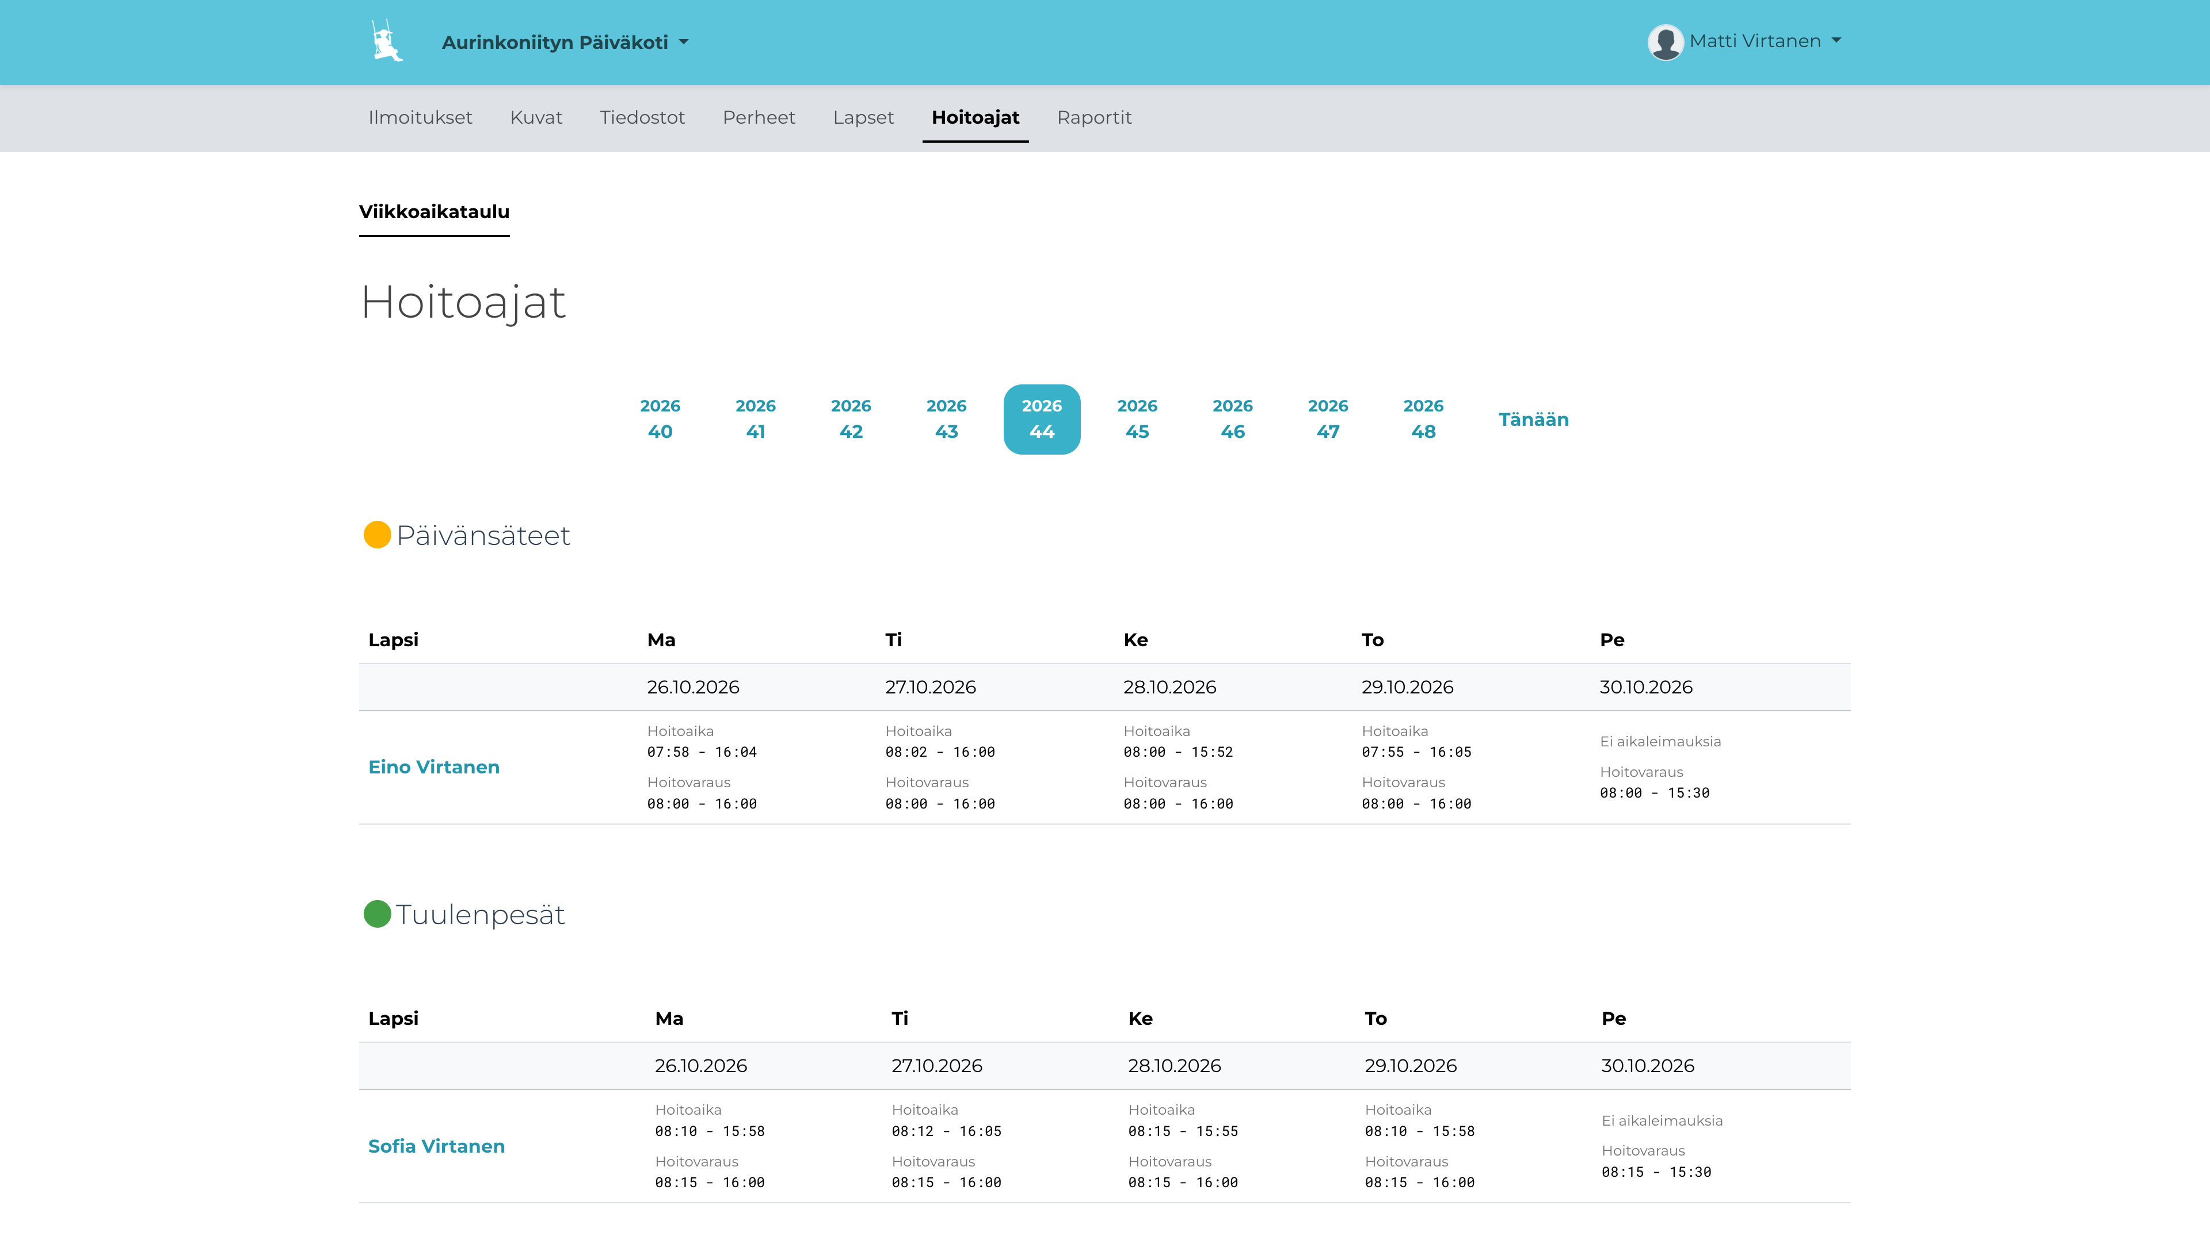Click Eino's 'Ei aikaleimauksia' Friday note
The image size is (2210, 1243).
(1660, 741)
